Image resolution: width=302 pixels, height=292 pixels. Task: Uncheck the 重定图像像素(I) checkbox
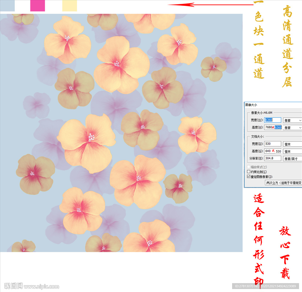(x=249, y=177)
